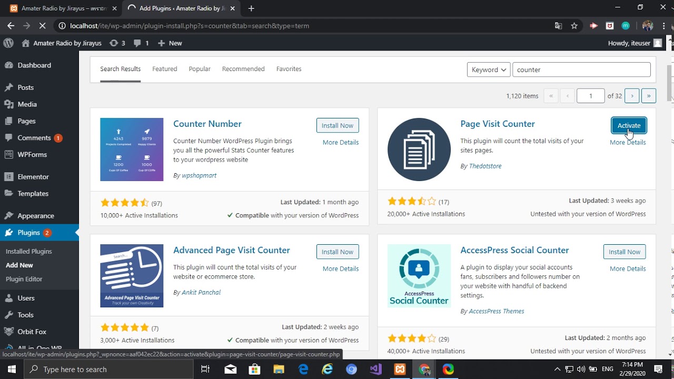674x379 pixels.
Task: Open the Windows Start menu
Action: click(x=12, y=369)
